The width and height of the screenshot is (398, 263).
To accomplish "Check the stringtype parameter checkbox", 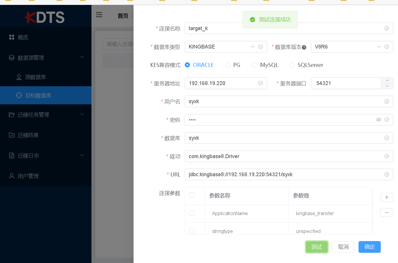I will pyautogui.click(x=192, y=231).
